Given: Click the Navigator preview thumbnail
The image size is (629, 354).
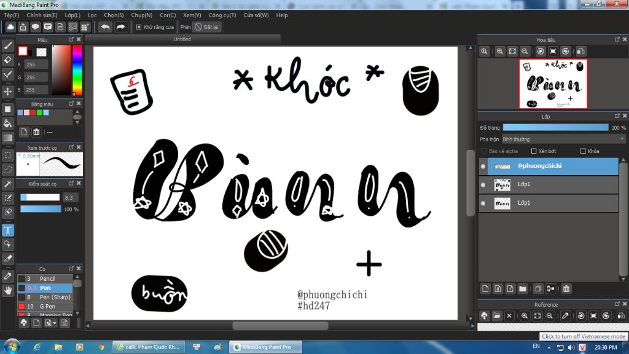Looking at the screenshot, I should [553, 84].
